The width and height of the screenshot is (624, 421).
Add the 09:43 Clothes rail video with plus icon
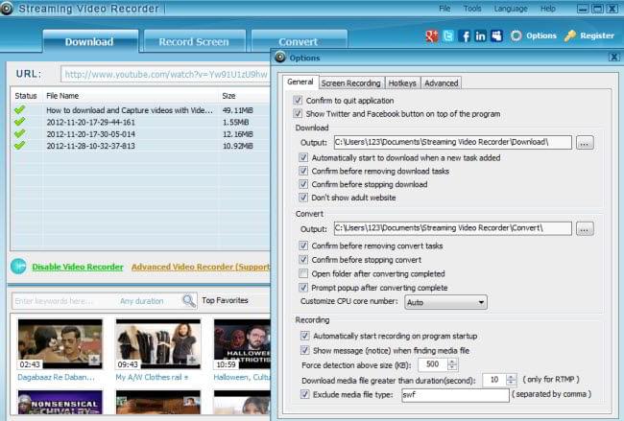pyautogui.click(x=192, y=361)
